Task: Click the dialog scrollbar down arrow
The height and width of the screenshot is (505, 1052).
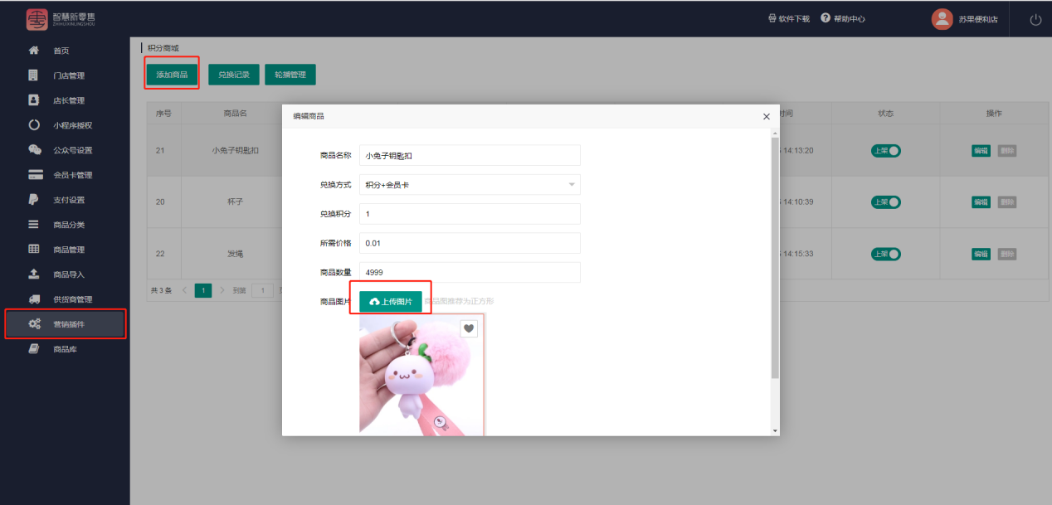Action: pyautogui.click(x=775, y=430)
